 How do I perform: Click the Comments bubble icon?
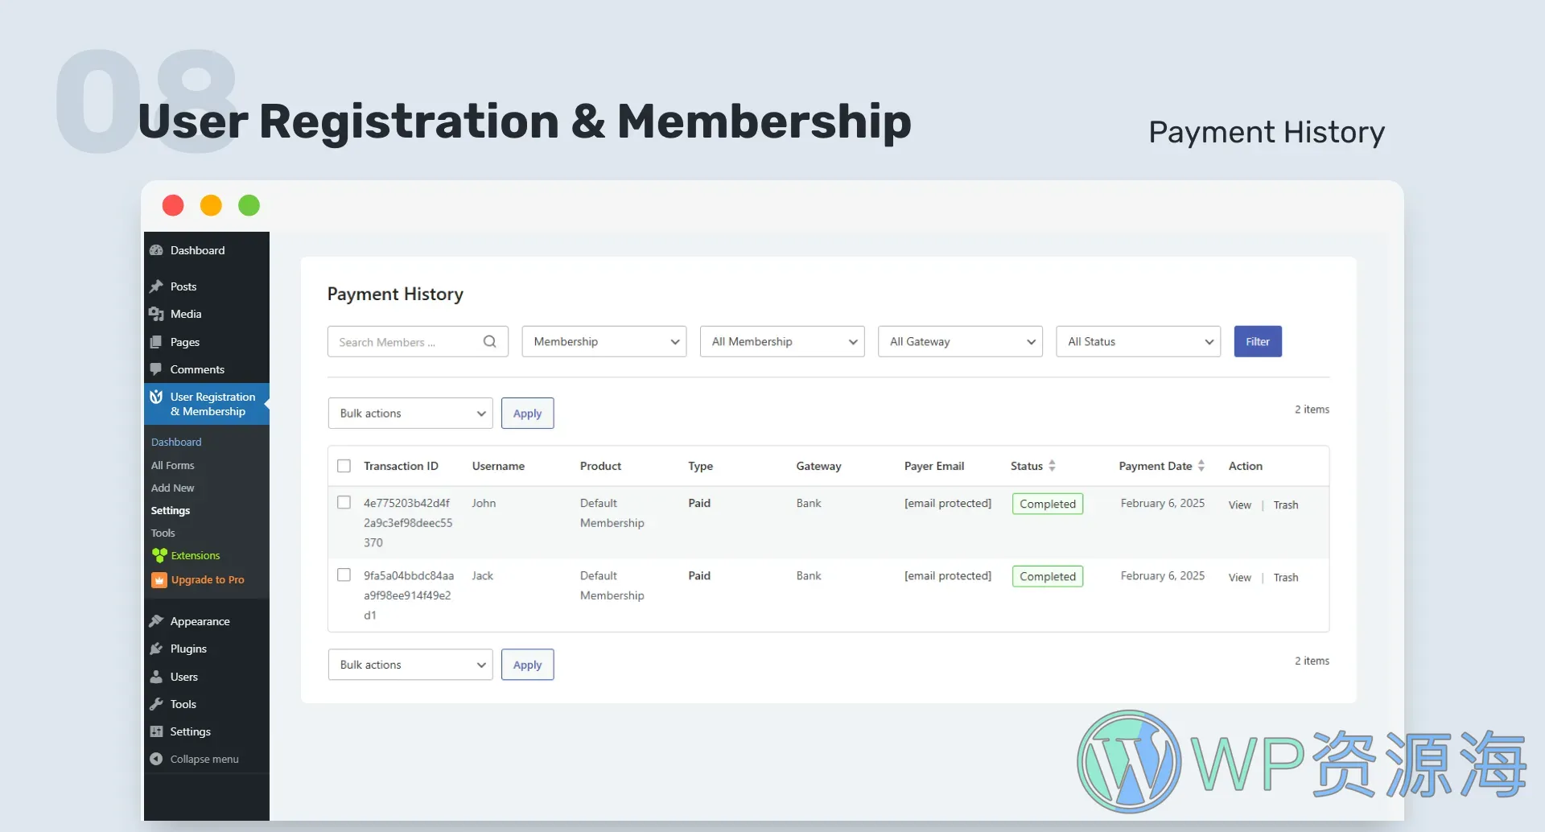pyautogui.click(x=156, y=369)
